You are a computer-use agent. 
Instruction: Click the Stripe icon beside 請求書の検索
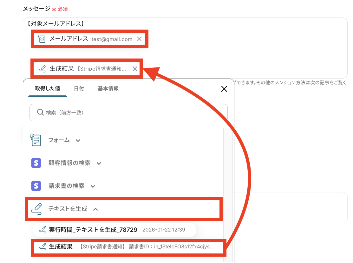(x=36, y=186)
